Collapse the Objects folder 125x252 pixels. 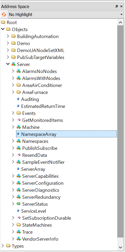coord(3,29)
